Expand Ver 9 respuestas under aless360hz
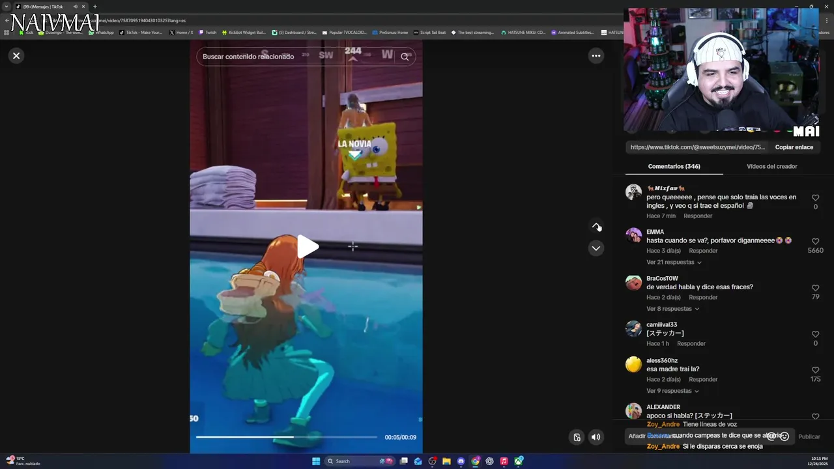This screenshot has height=469, width=834. tap(672, 391)
